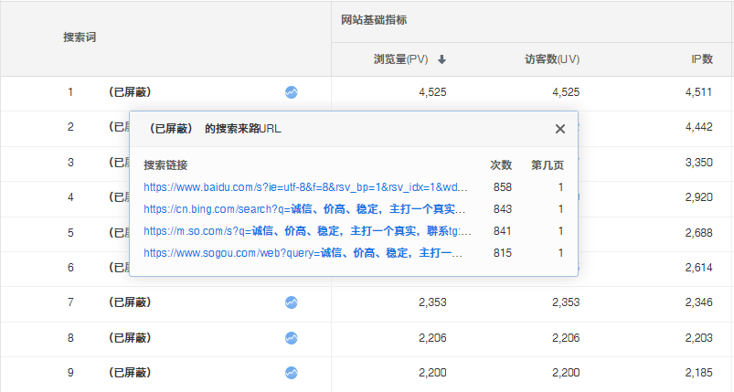
Task: Sort by the 访客数(UV) column header
Action: pyautogui.click(x=551, y=59)
